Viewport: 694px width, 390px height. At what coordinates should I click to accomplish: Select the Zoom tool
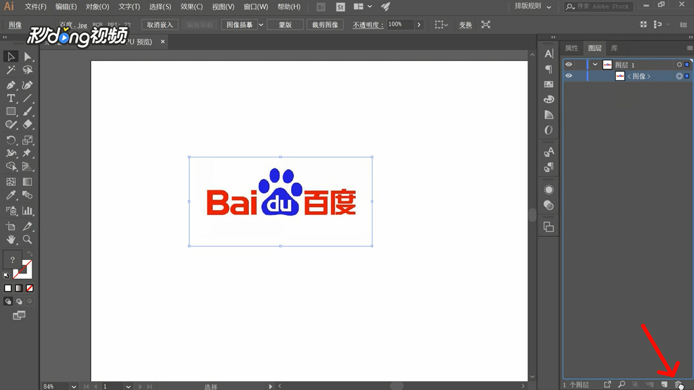(x=28, y=240)
